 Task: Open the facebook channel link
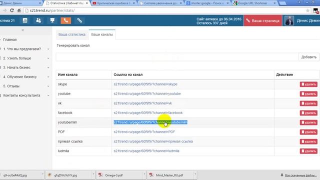tap(148, 112)
